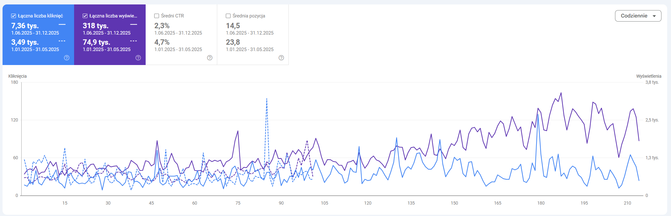Uncheck the Łączna liczba wyświetleń checkbox
The width and height of the screenshot is (671, 216).
click(85, 16)
